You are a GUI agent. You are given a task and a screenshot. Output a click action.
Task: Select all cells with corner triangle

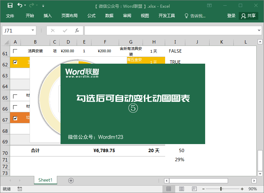pyautogui.click(x=6, y=42)
